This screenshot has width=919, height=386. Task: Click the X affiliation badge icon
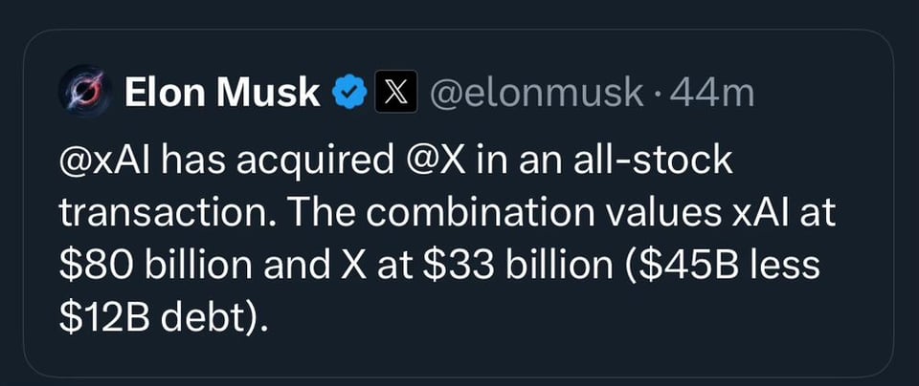click(x=394, y=93)
